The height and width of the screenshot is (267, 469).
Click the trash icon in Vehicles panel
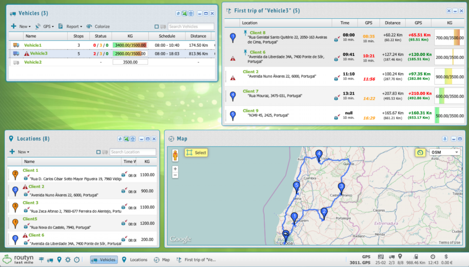pyautogui.click(x=191, y=14)
